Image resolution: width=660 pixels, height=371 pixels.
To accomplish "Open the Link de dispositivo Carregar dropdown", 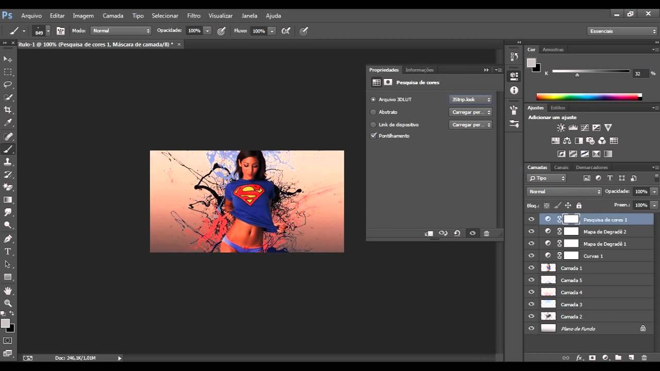I will (470, 125).
